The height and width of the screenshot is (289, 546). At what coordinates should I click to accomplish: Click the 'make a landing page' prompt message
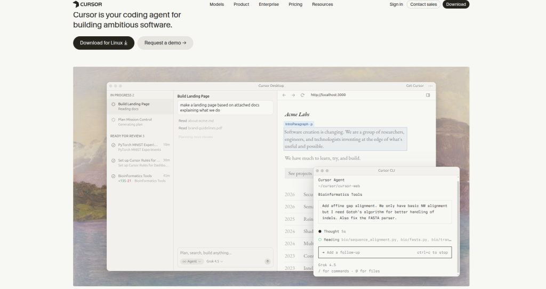(225, 108)
